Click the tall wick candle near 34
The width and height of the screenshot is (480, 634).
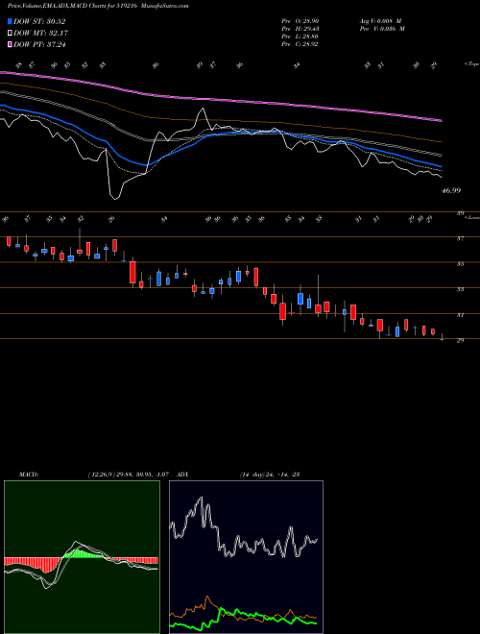pyautogui.click(x=318, y=296)
